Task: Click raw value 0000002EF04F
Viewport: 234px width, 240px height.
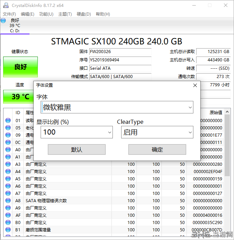Action: [x=208, y=171]
